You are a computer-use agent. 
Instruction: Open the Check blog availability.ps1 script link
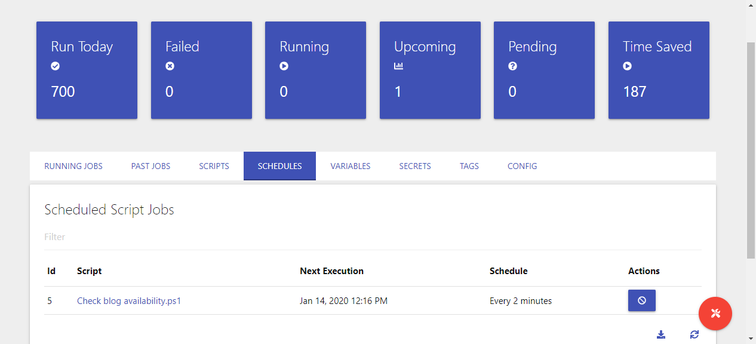129,301
